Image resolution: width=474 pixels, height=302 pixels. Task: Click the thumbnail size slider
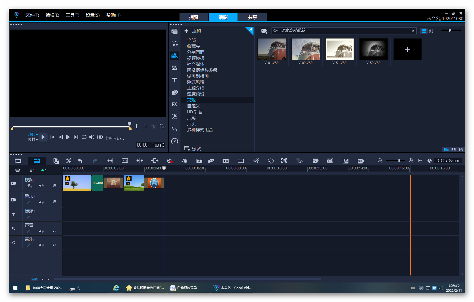coord(451,30)
